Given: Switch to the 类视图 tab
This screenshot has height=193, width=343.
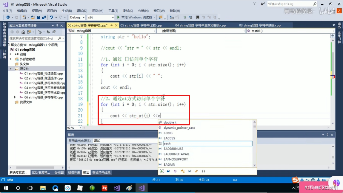Looking at the screenshot, I should tap(59, 172).
